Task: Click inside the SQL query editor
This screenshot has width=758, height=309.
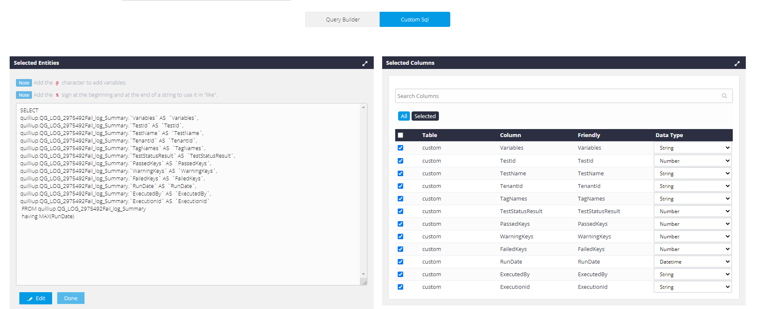Action: pyautogui.click(x=188, y=194)
